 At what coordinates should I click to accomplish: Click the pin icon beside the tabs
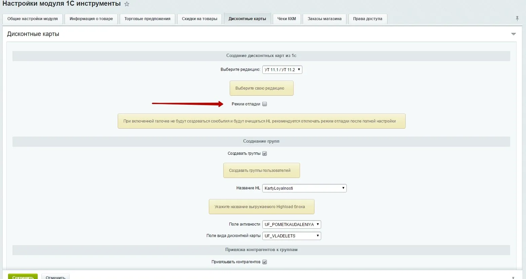(517, 18)
